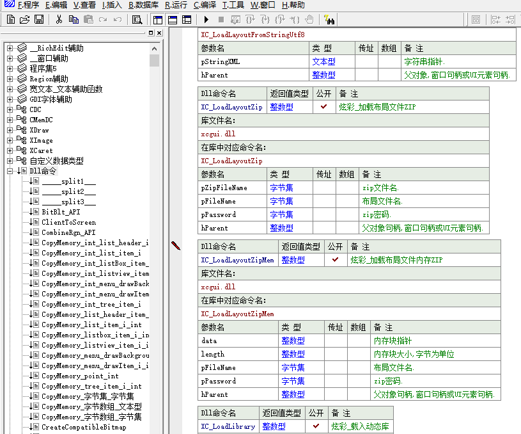
Task: Open the E.编辑 menu
Action: click(x=56, y=5)
